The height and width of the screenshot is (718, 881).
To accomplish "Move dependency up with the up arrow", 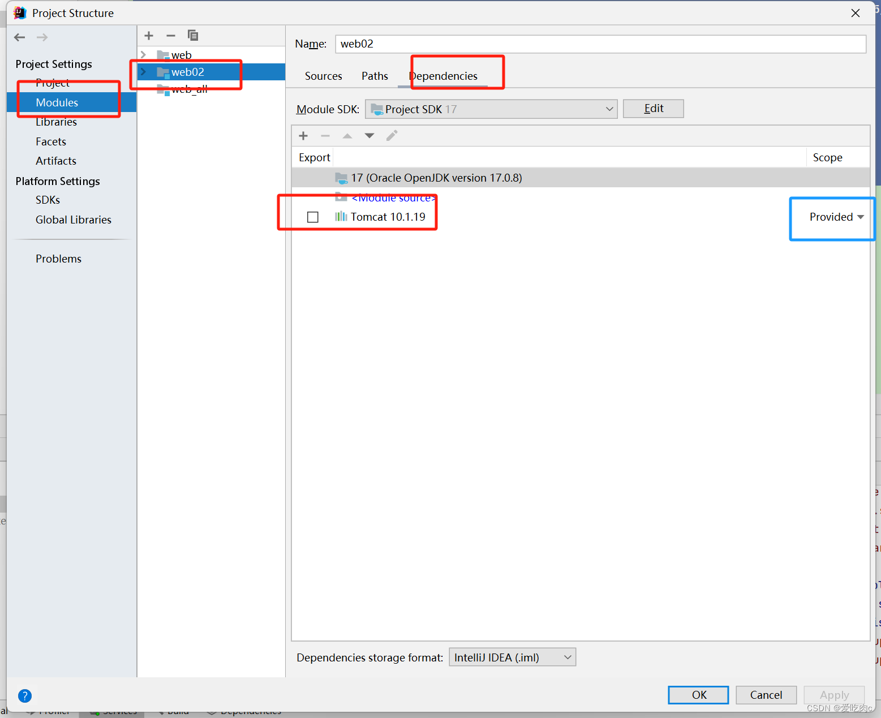I will tap(347, 136).
